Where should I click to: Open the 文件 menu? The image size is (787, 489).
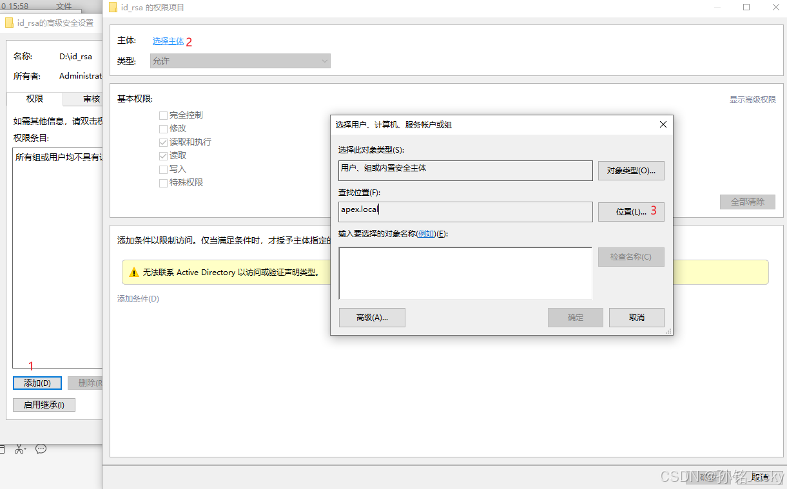(x=64, y=6)
